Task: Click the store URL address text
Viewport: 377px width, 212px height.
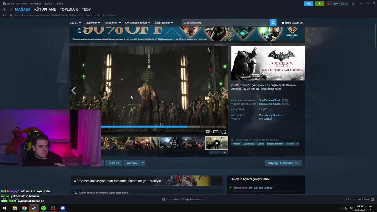Action: tap(65, 15)
